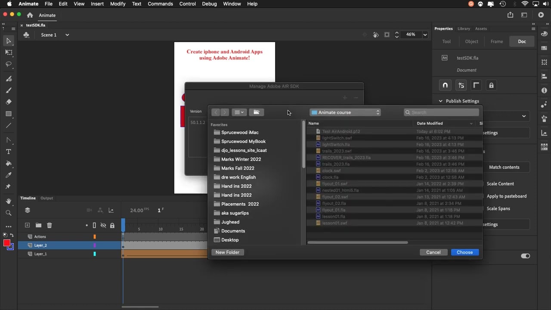Viewport: 551px width, 310px height.
Task: Click the new folder icon in file dialog toolbar
Action: (x=257, y=112)
